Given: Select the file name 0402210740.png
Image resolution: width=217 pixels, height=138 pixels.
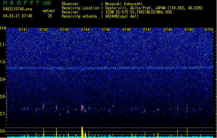Looking at the screenshot, I should click(x=18, y=9).
